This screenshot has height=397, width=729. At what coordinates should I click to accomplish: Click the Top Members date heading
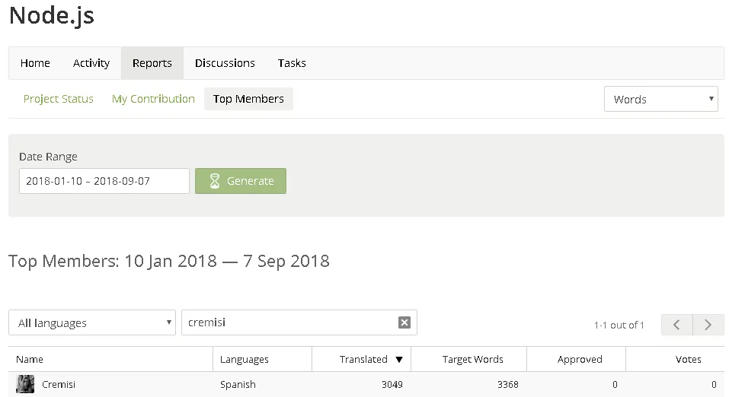[169, 261]
